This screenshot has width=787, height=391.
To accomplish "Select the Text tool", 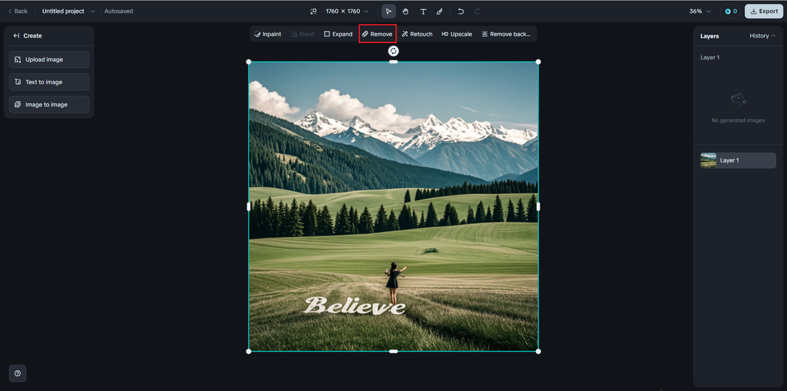I will click(x=423, y=11).
